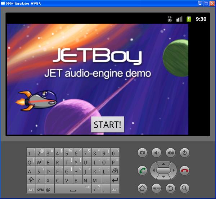This screenshot has height=199, width=216.
Task: Click the Home button on the emulator
Action: [x=142, y=188]
